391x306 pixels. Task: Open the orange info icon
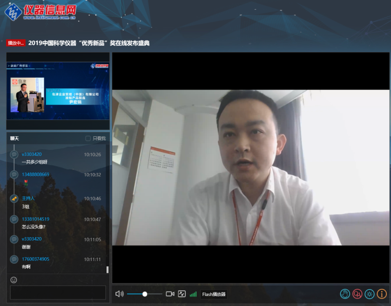click(x=382, y=294)
